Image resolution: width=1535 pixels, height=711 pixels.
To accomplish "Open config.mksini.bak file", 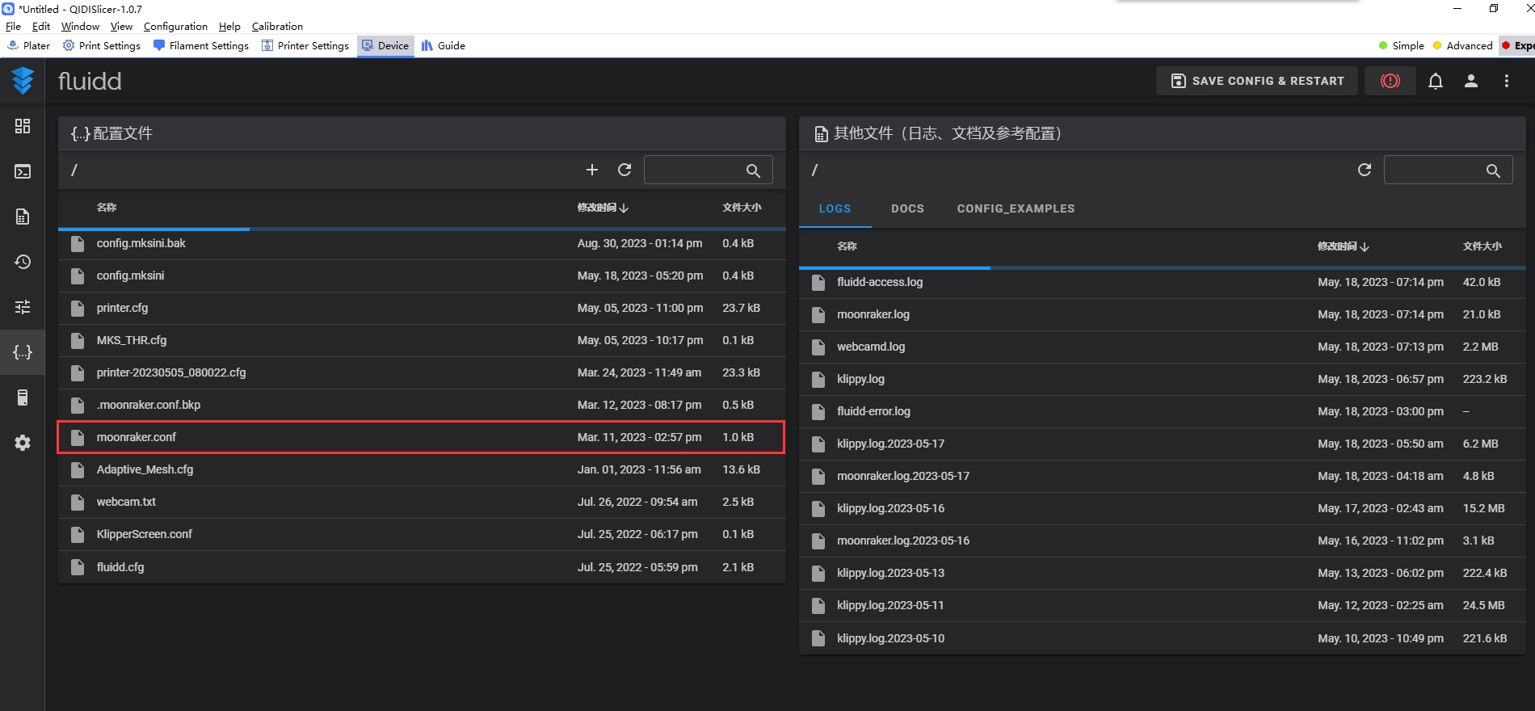I will 422,243.
